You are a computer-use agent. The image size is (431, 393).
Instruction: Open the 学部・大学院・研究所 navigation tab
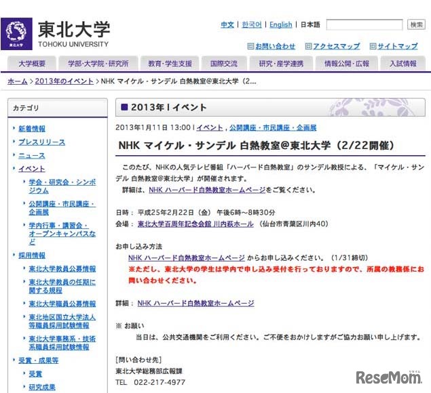click(x=98, y=64)
